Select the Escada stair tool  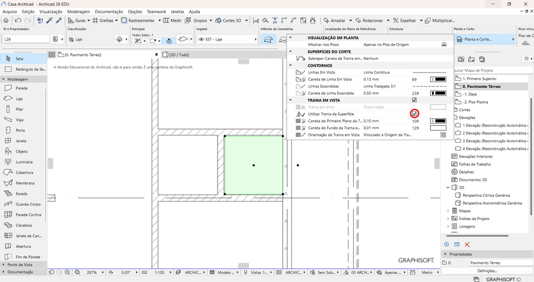click(x=21, y=194)
